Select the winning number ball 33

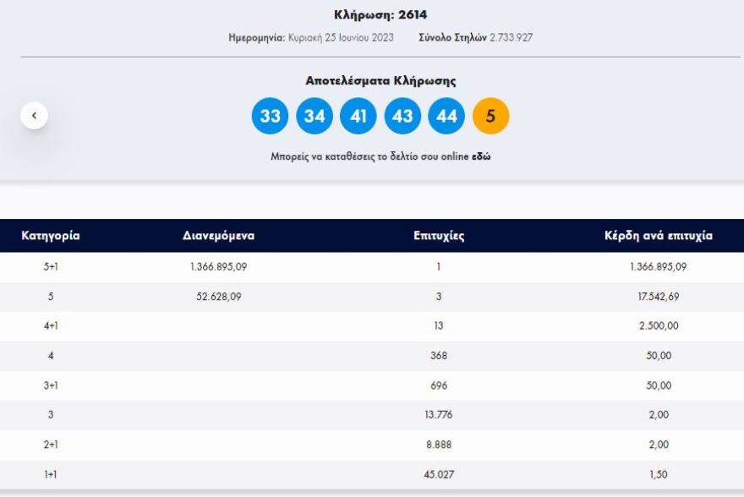pyautogui.click(x=269, y=116)
